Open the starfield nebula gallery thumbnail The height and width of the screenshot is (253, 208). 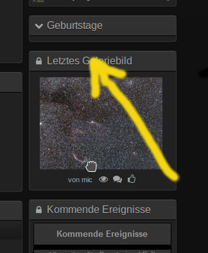[x=101, y=123]
